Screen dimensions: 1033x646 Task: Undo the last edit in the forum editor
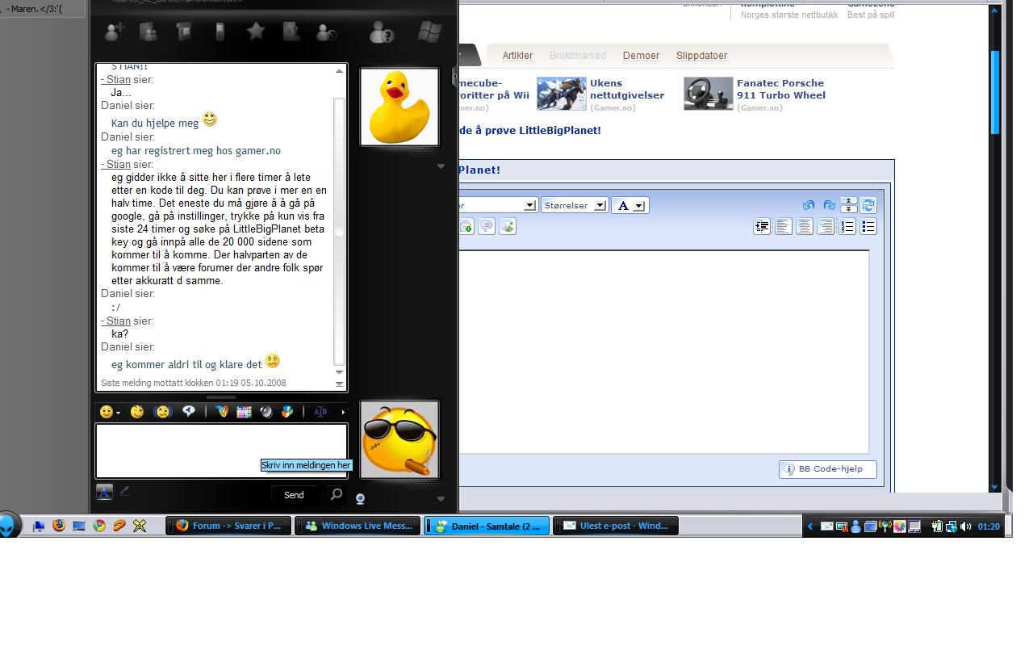coord(809,205)
